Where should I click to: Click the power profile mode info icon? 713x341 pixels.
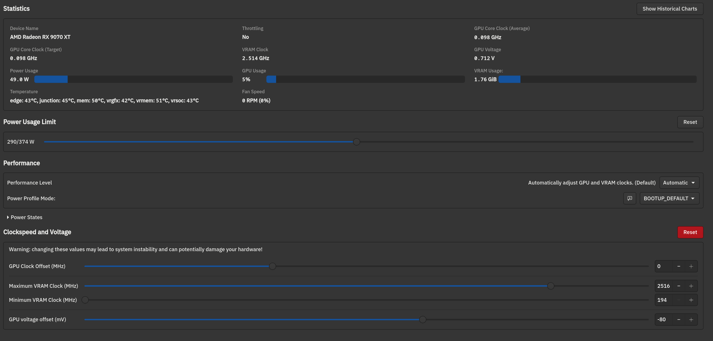(629, 198)
